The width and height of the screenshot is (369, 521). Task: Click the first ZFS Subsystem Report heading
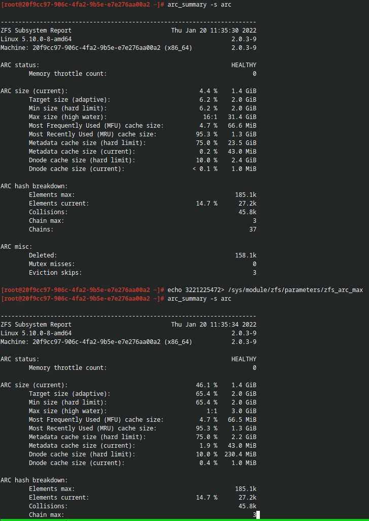[36, 31]
